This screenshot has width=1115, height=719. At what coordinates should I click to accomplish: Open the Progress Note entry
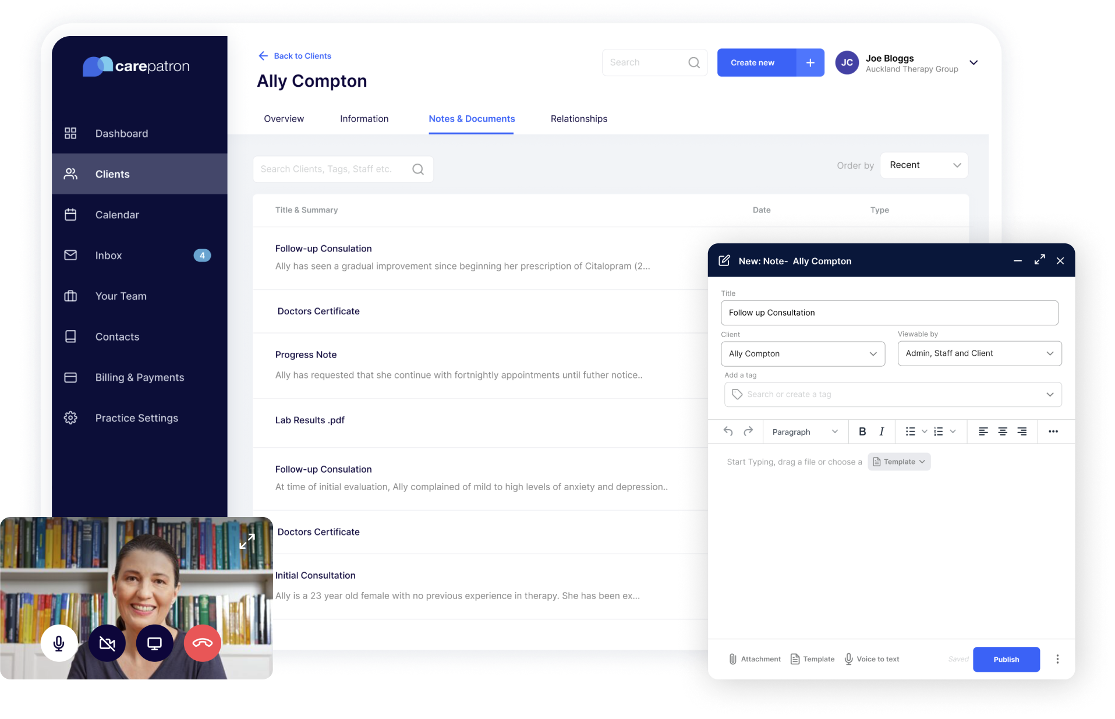(306, 355)
